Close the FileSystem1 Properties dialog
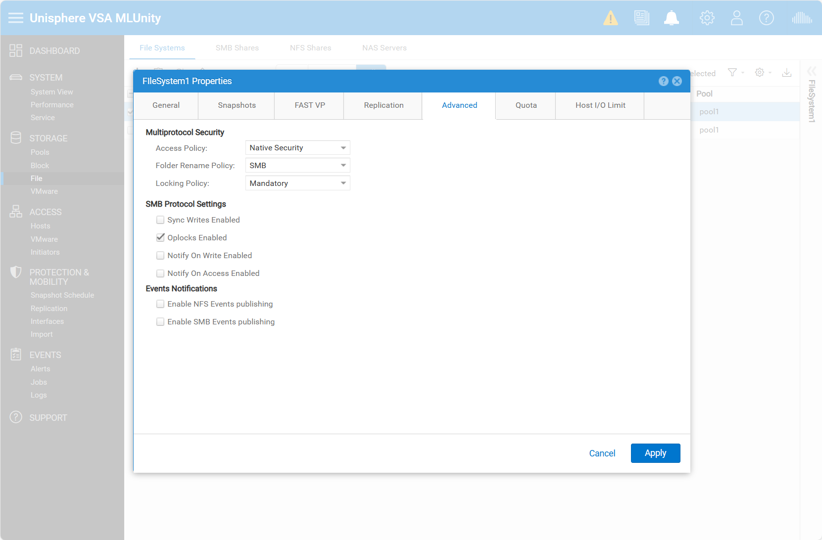This screenshot has height=540, width=822. tap(677, 81)
